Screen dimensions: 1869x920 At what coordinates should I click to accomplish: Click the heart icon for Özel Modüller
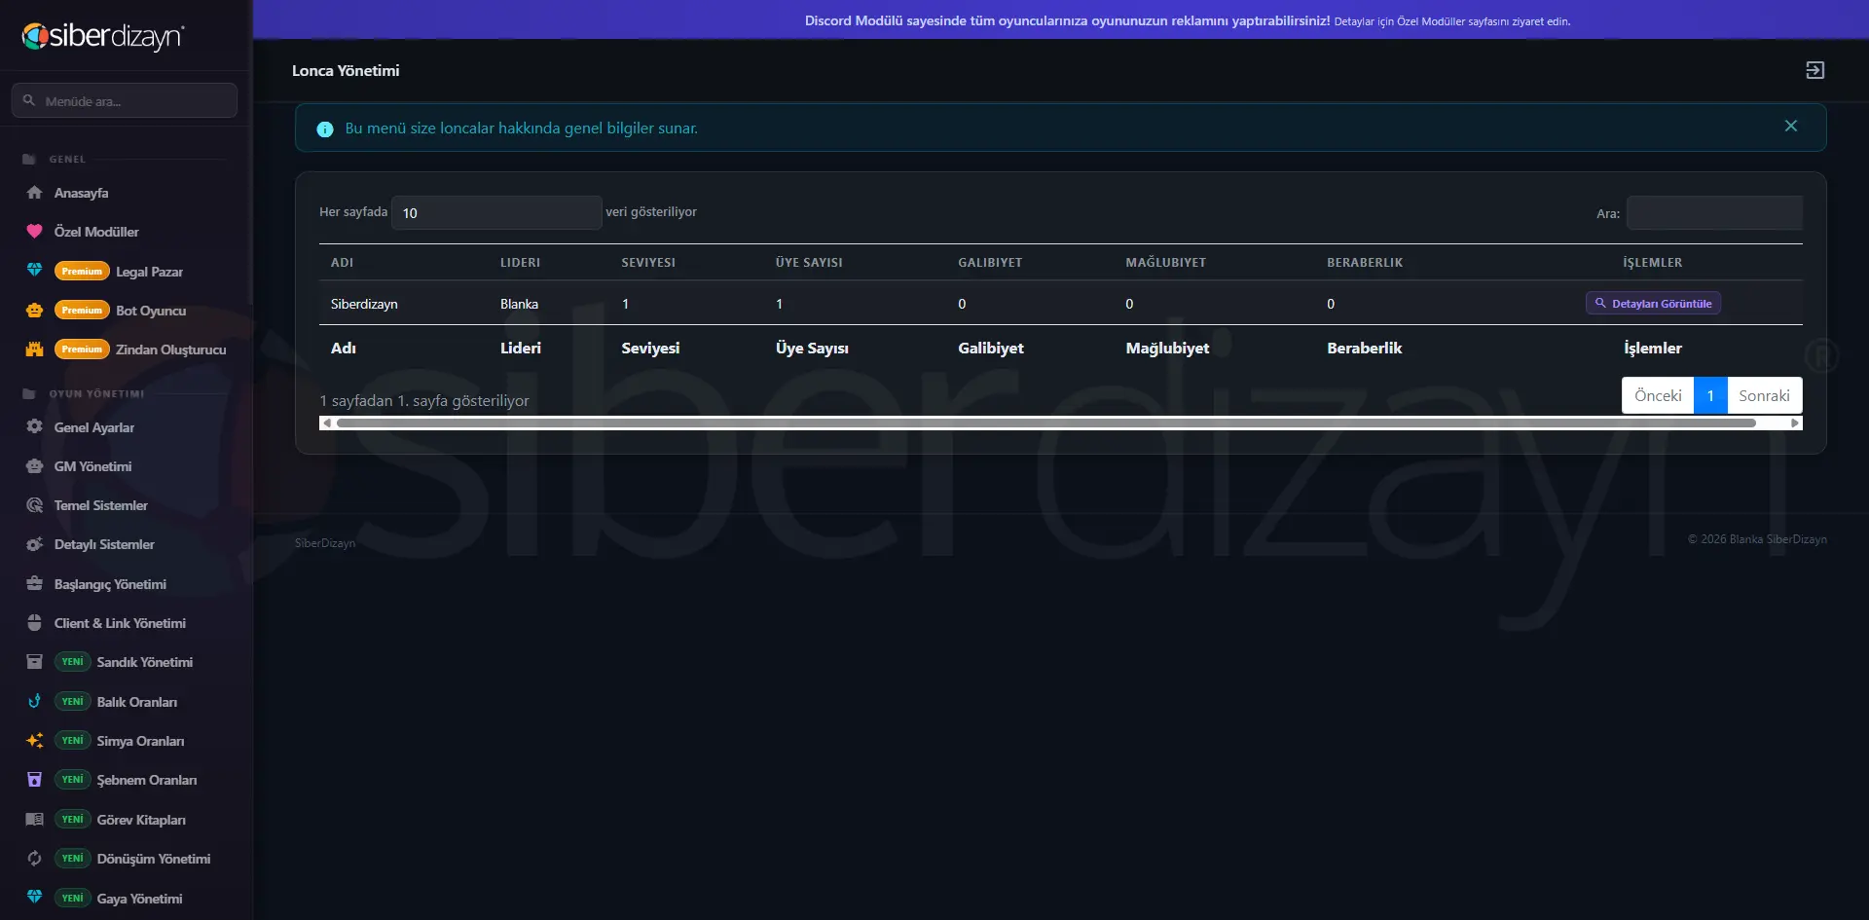pos(34,232)
